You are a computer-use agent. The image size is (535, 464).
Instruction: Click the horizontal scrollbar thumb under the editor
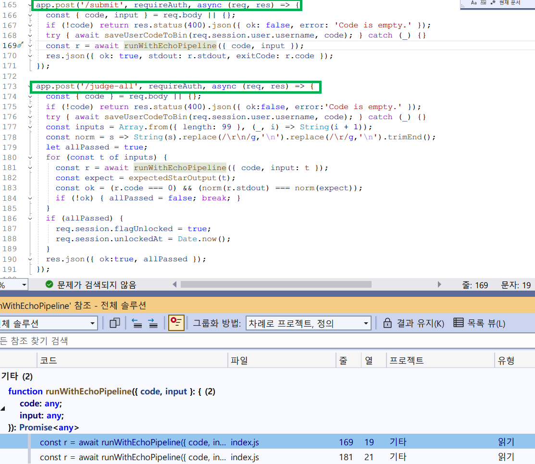click(x=276, y=284)
